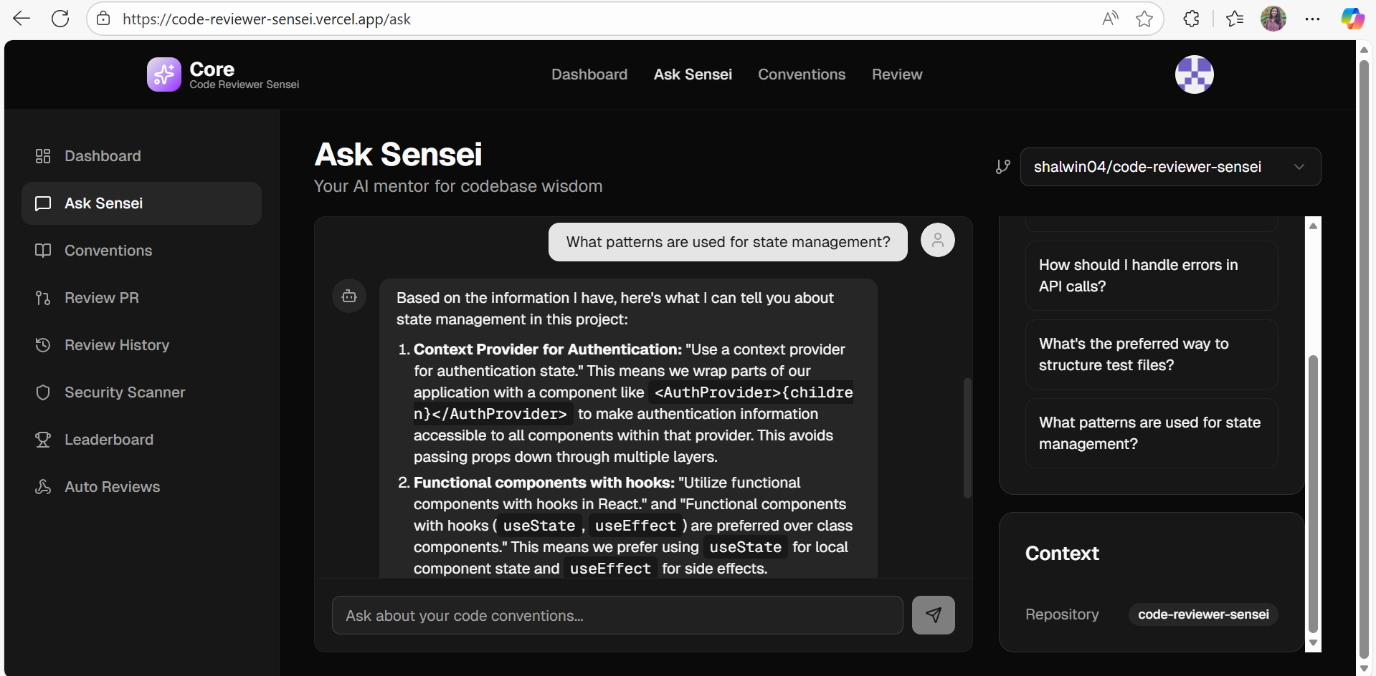Click the Review History clock icon
This screenshot has width=1376, height=676.
[x=43, y=345]
